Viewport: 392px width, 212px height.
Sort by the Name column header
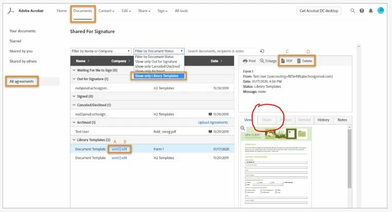point(82,61)
